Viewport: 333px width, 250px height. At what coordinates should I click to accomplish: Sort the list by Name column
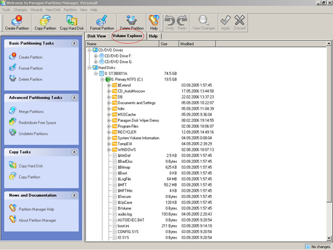(x=122, y=44)
